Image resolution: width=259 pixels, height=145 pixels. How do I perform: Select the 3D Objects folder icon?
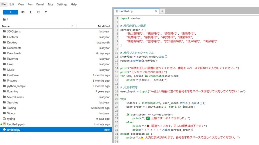pyautogui.click(x=4, y=31)
